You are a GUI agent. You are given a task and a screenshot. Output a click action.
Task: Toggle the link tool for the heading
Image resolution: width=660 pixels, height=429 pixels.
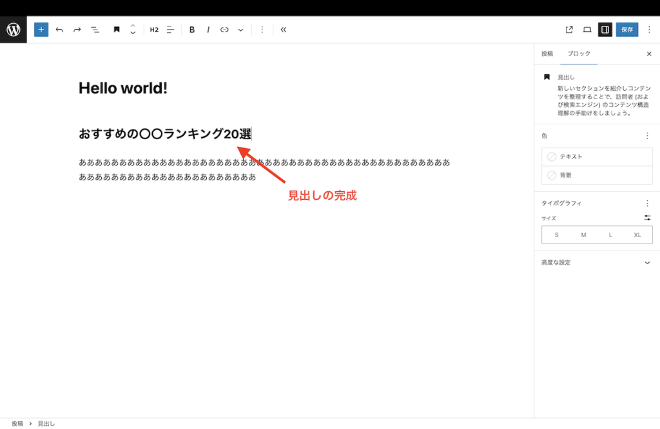224,29
